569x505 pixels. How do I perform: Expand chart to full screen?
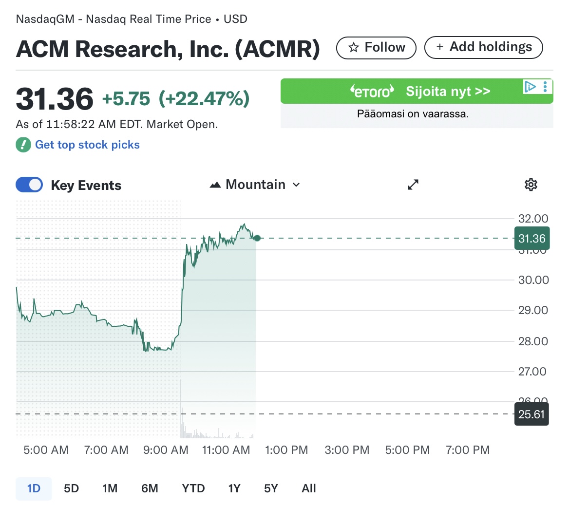click(413, 185)
